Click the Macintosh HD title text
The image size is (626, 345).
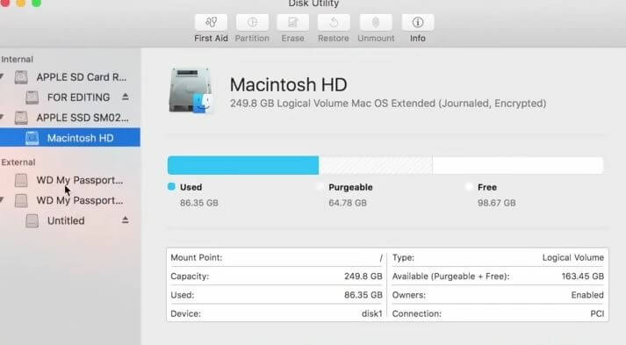coord(288,84)
